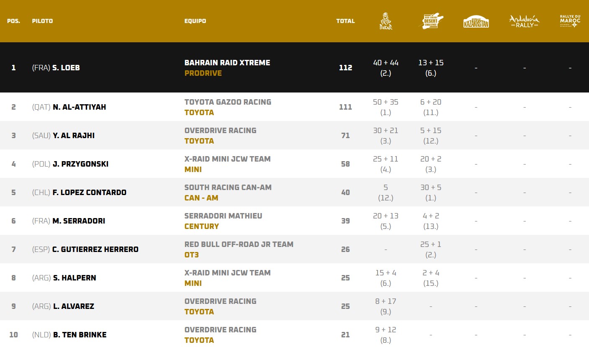
Task: Click Lopez Contardo's total of 40
Action: point(345,193)
